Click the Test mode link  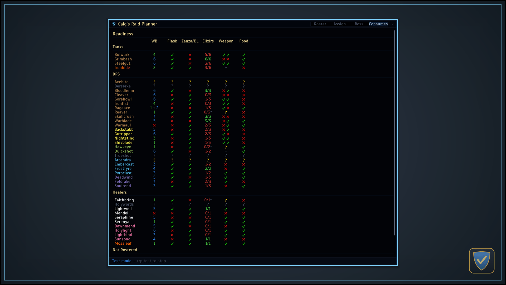(122, 261)
